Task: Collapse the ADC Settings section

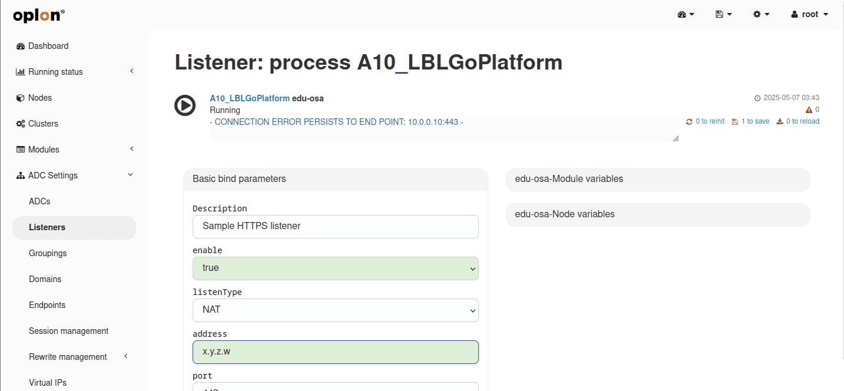Action: pos(74,175)
